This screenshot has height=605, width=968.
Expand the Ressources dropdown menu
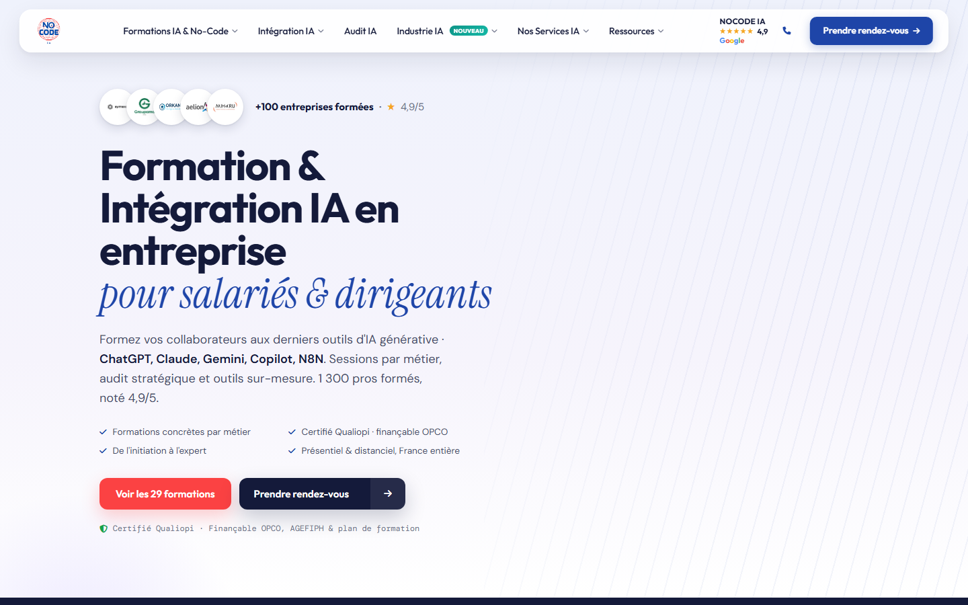pos(637,31)
